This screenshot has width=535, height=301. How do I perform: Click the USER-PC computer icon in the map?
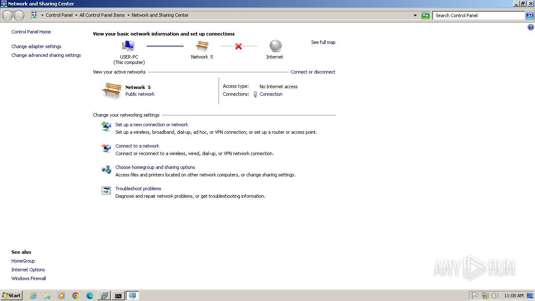[128, 46]
